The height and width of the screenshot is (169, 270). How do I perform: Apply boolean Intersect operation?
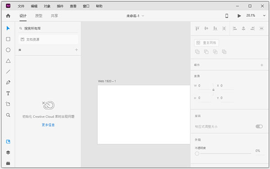215,51
